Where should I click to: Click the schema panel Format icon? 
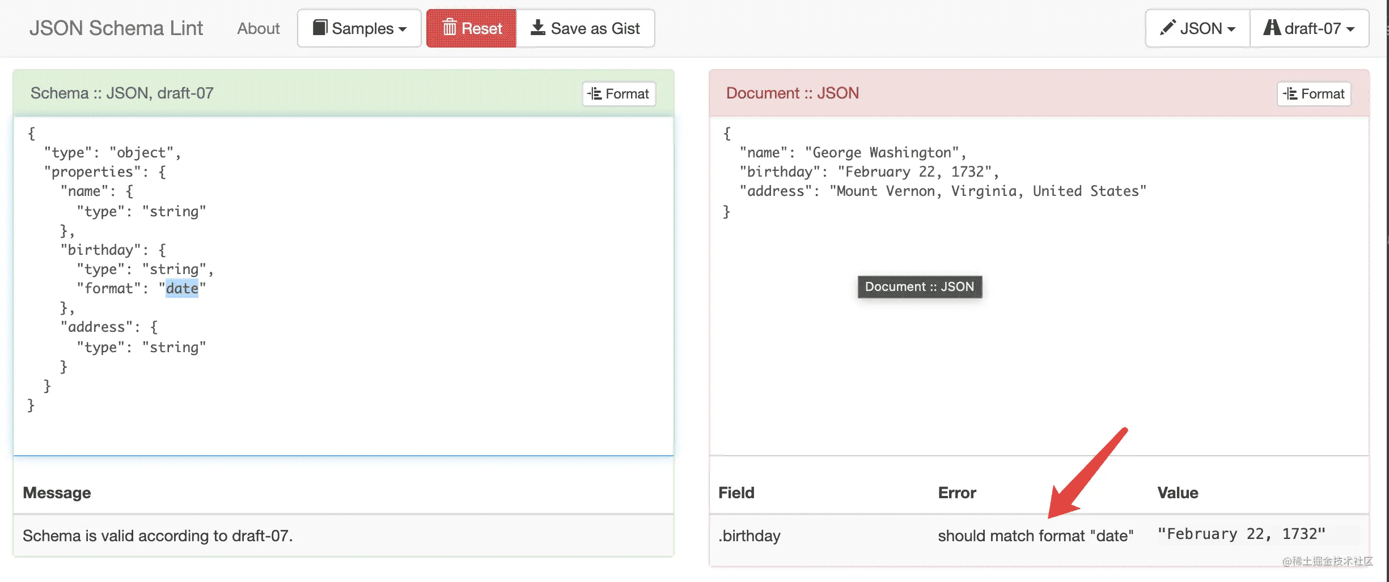pyautogui.click(x=594, y=93)
